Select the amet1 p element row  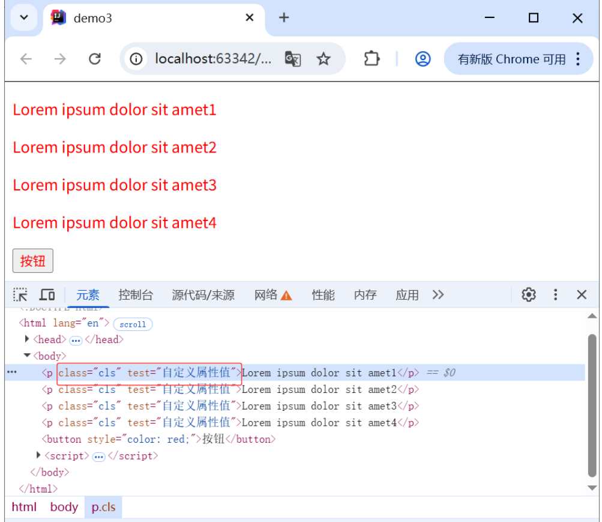click(295, 372)
